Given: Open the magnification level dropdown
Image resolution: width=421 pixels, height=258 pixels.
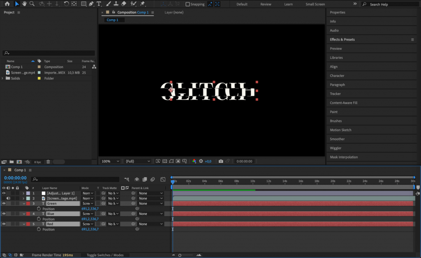Looking at the screenshot, I should tap(110, 161).
